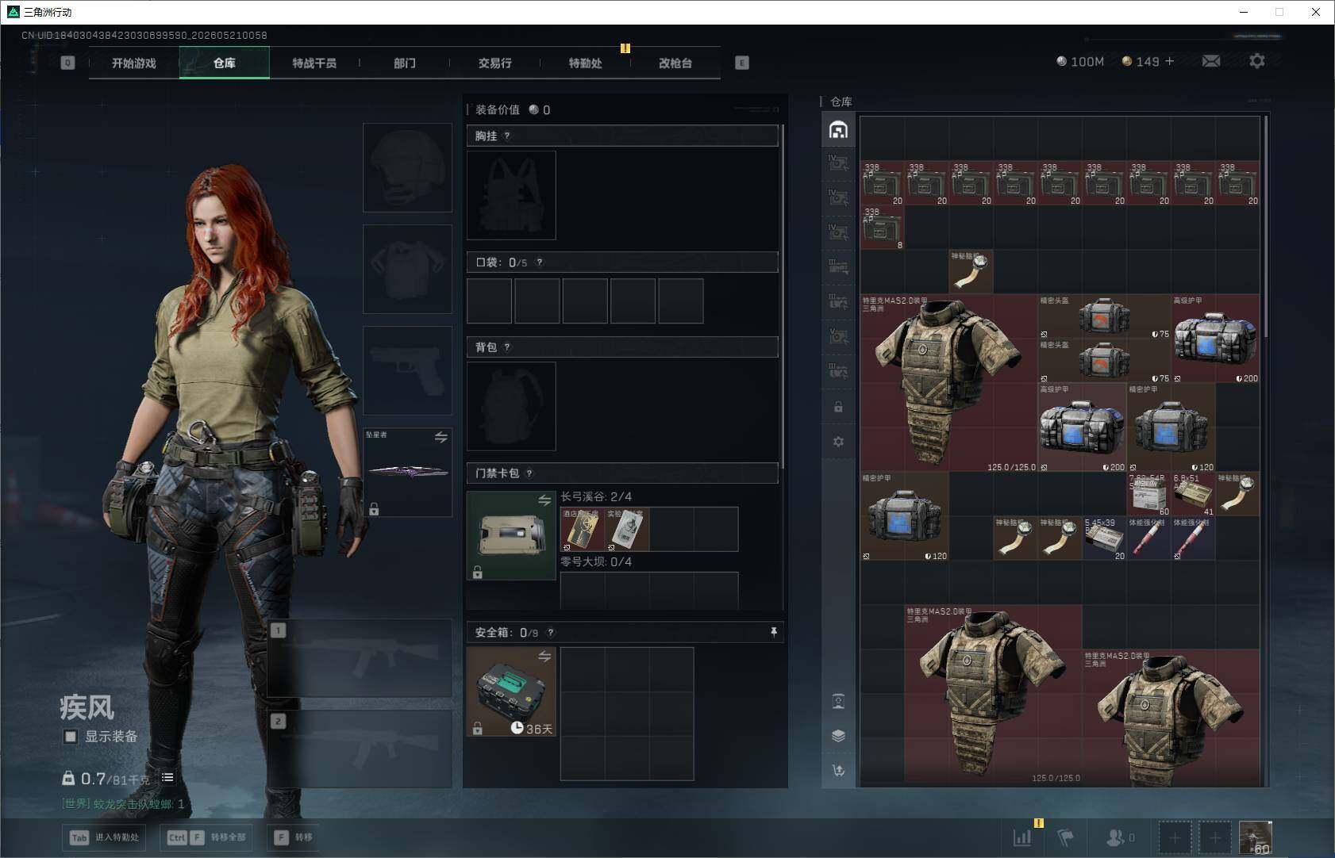This screenshot has width=1335, height=858.
Task: Select the empty body armor slot
Action: (x=407, y=269)
